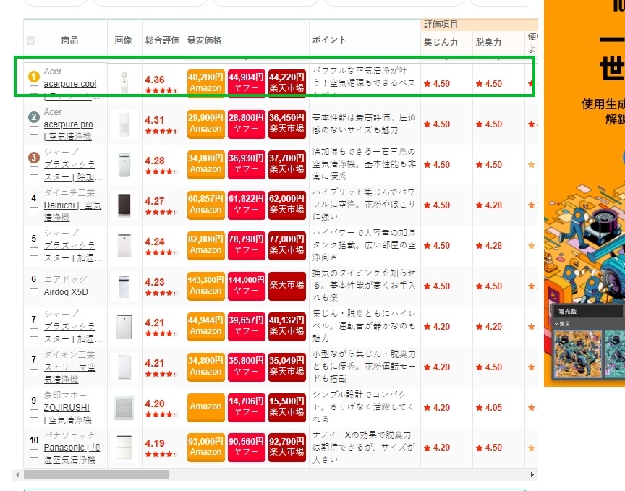The height and width of the screenshot is (491, 625).
Task: Click the gold rank 1 badge
Action: [x=34, y=76]
